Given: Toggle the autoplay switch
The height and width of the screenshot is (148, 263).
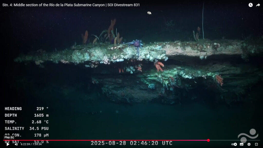Looking at the screenshot, I should click(x=234, y=144).
